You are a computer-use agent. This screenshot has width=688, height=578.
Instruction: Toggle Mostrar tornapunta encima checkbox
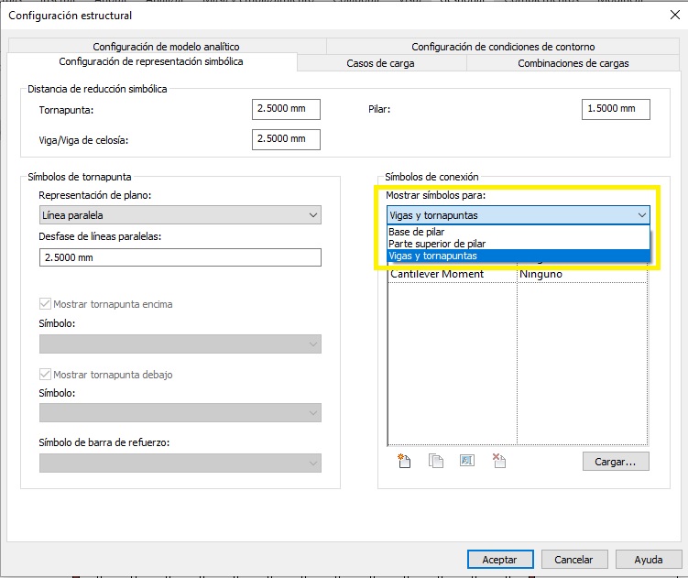(46, 304)
